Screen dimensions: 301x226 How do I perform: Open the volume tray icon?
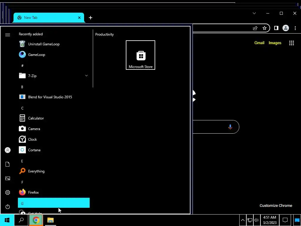(x=256, y=220)
